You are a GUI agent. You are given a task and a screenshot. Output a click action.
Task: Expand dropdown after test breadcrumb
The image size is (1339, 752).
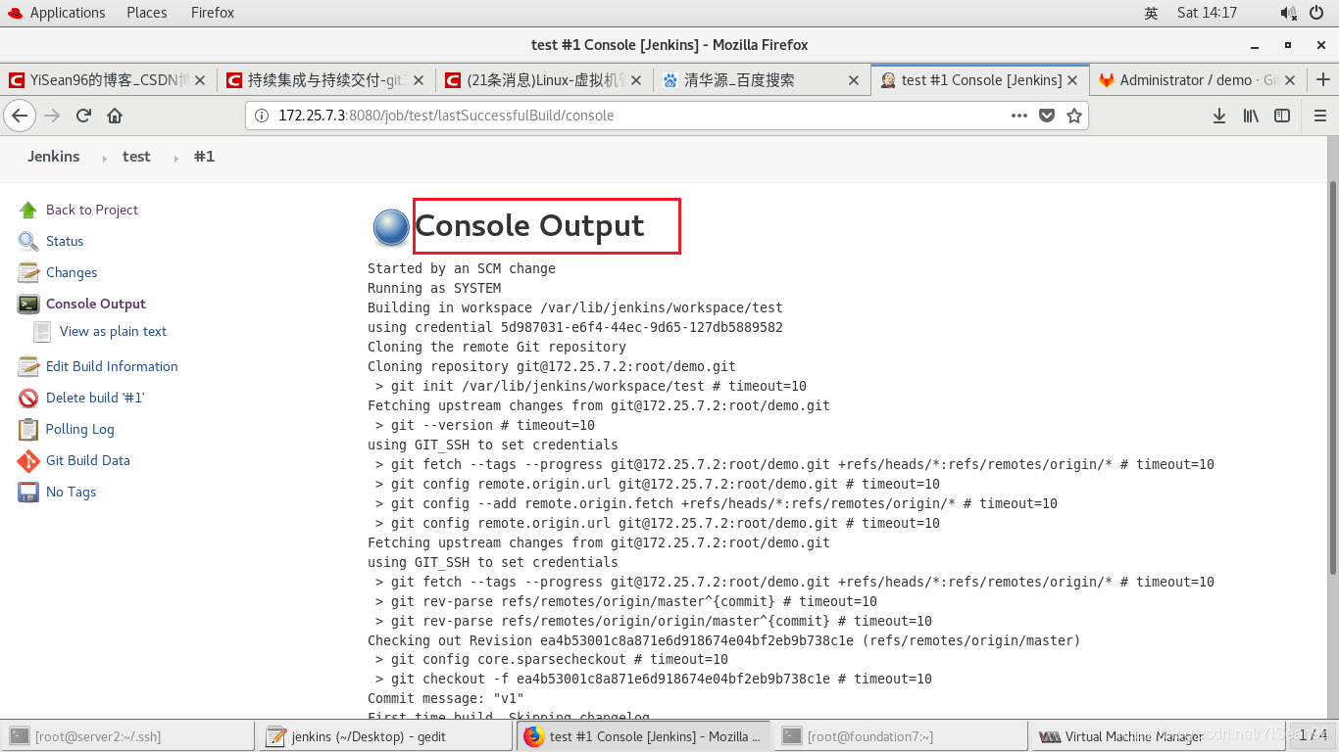[x=176, y=158]
